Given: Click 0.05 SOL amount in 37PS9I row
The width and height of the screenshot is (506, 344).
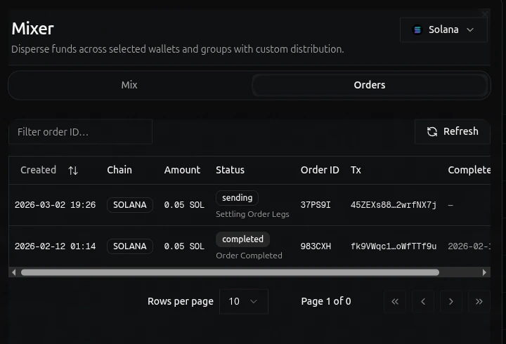Looking at the screenshot, I should click(x=184, y=205).
